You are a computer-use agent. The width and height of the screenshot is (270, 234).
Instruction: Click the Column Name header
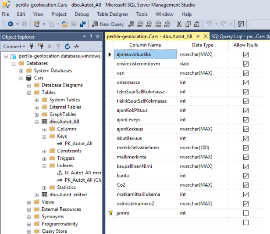pyautogui.click(x=145, y=45)
